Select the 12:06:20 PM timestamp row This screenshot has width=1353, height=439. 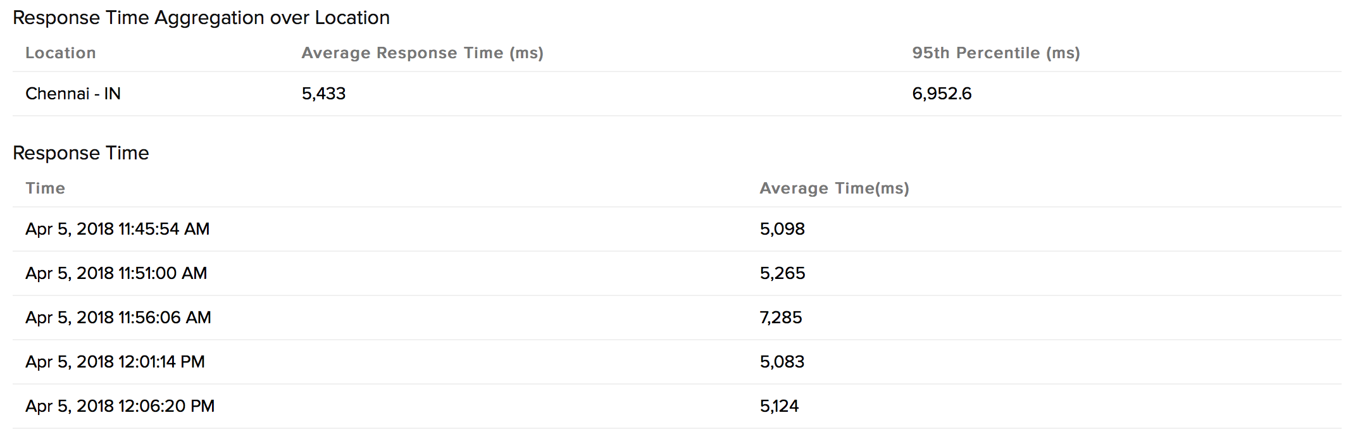pyautogui.click(x=120, y=406)
